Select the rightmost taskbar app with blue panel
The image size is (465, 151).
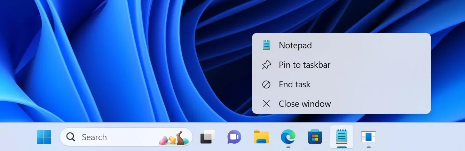pyautogui.click(x=369, y=137)
